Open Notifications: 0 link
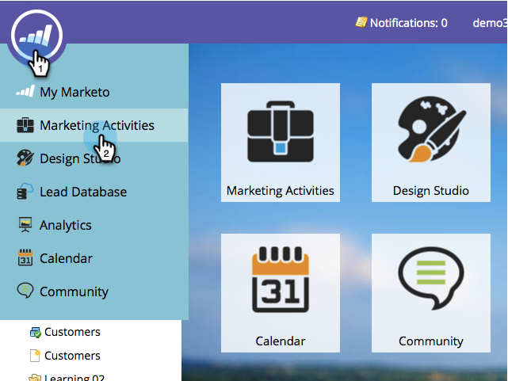 click(408, 23)
